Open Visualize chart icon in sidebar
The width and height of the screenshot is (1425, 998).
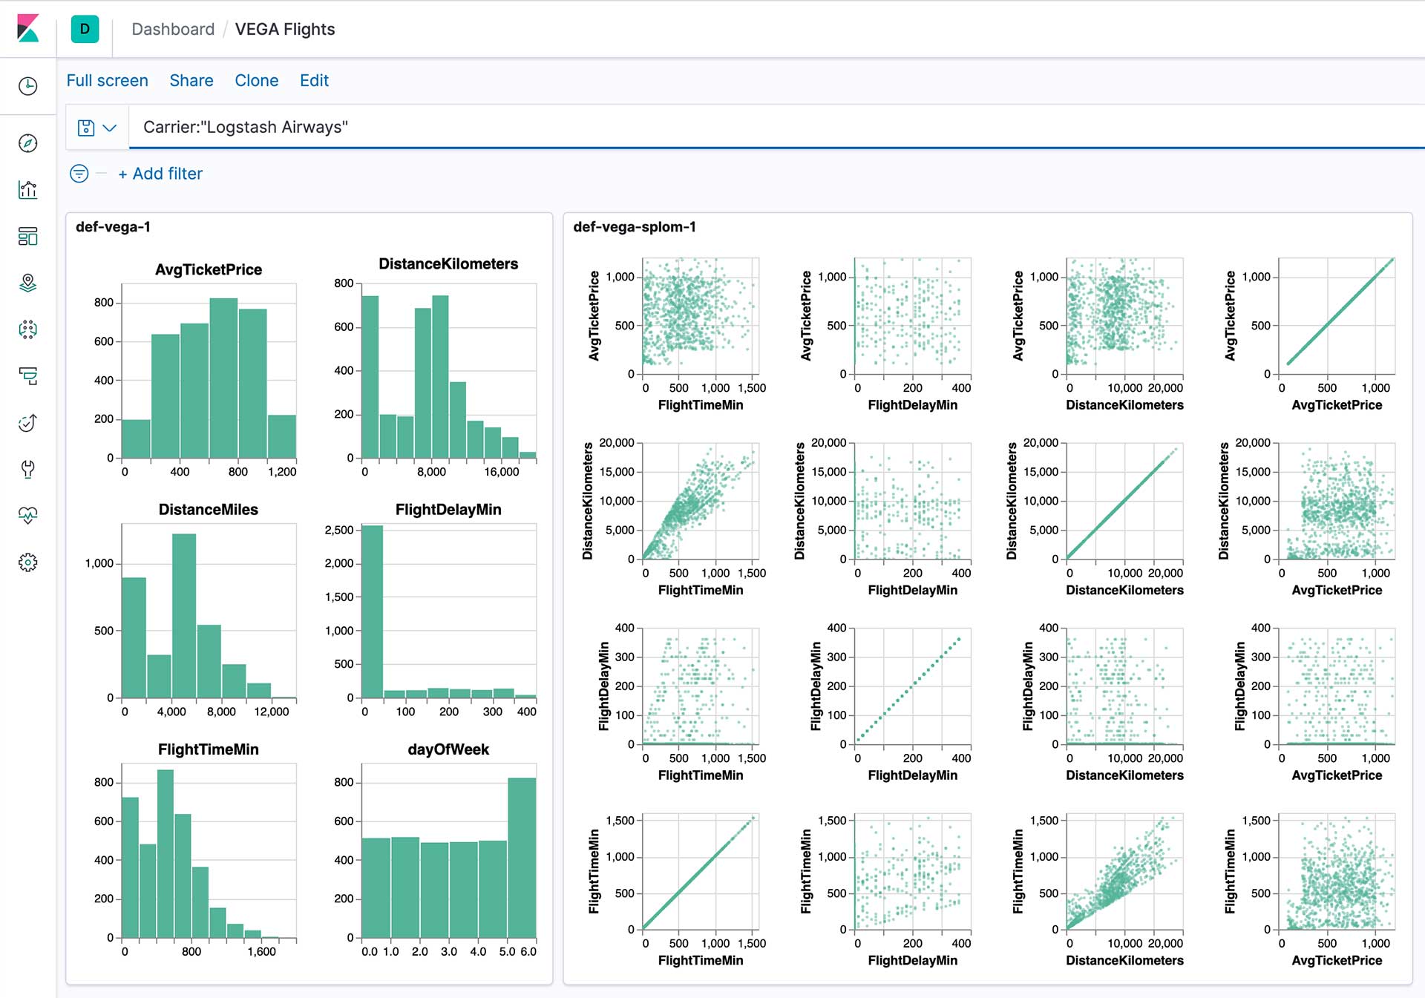(x=27, y=190)
